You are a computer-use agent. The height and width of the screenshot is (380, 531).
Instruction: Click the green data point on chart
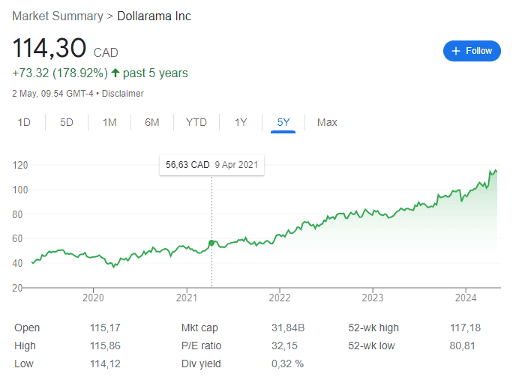pyautogui.click(x=211, y=243)
